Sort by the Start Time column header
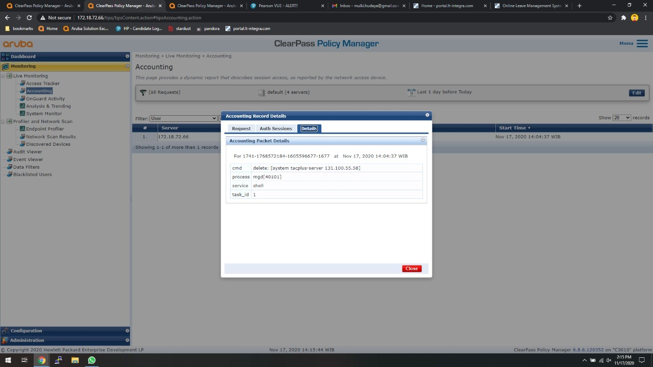 click(514, 128)
